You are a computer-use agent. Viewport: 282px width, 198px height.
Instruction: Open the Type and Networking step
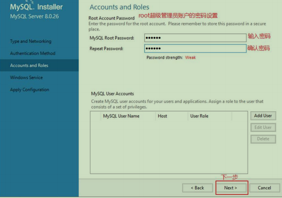point(31,41)
